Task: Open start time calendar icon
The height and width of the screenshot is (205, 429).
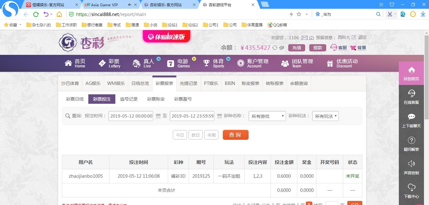Action: (158, 116)
